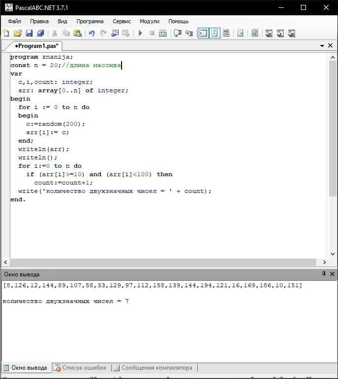Click the 'count:=count+1;' code line
Viewport: 338px width, 379px height.
pos(63,183)
